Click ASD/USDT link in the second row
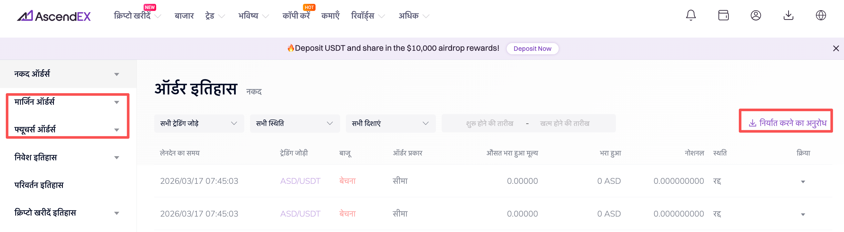Image resolution: width=844 pixels, height=232 pixels. [x=300, y=214]
